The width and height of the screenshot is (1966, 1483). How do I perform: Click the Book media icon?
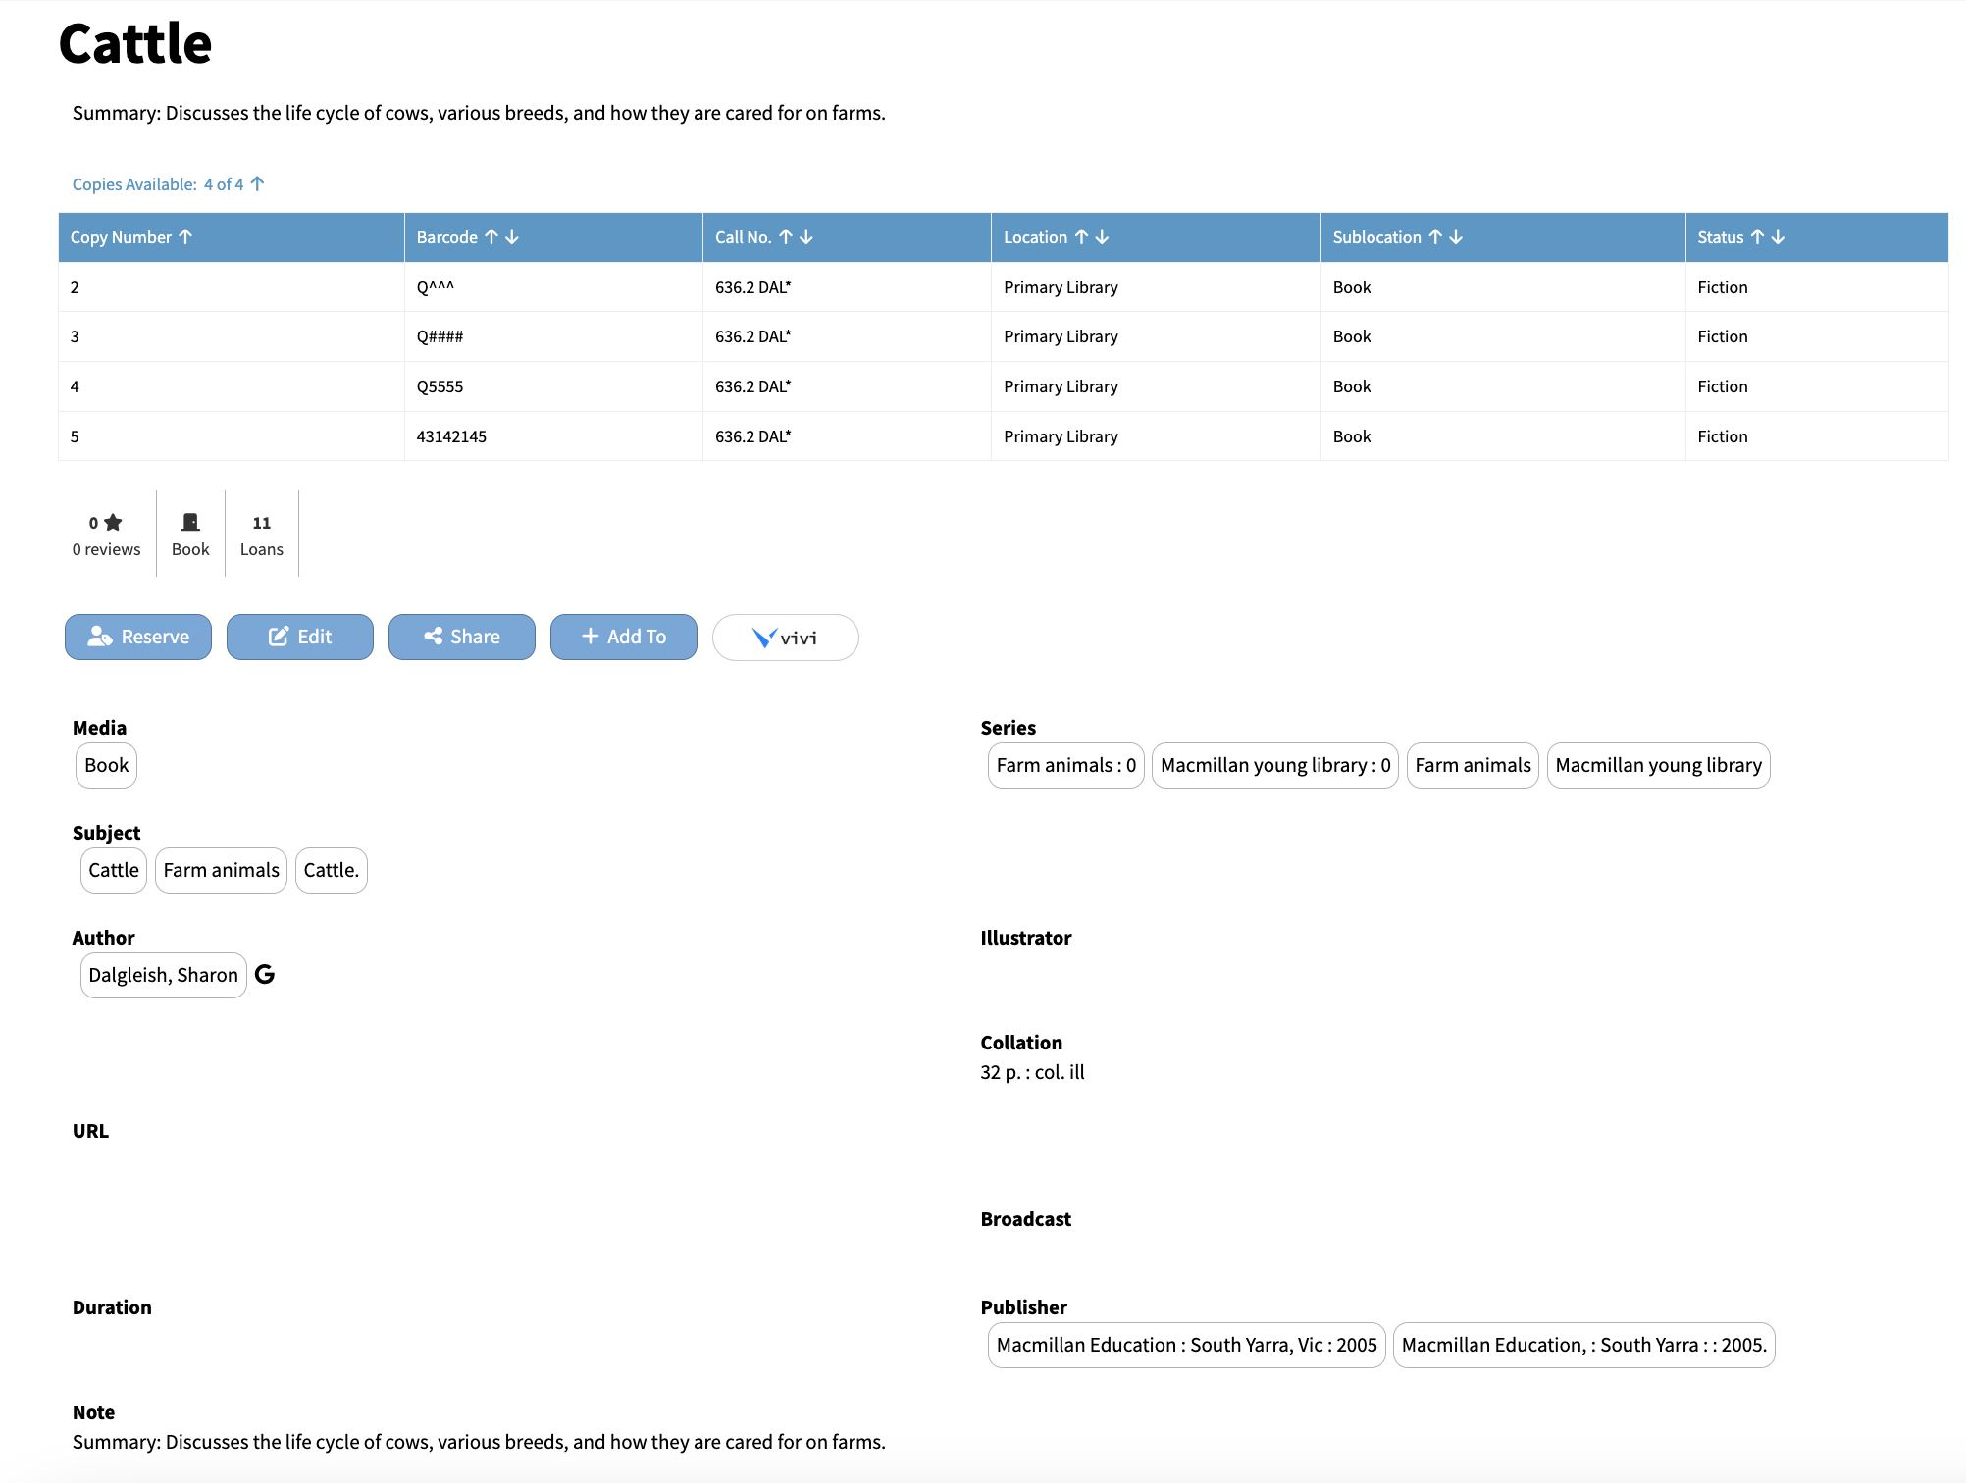(x=189, y=522)
